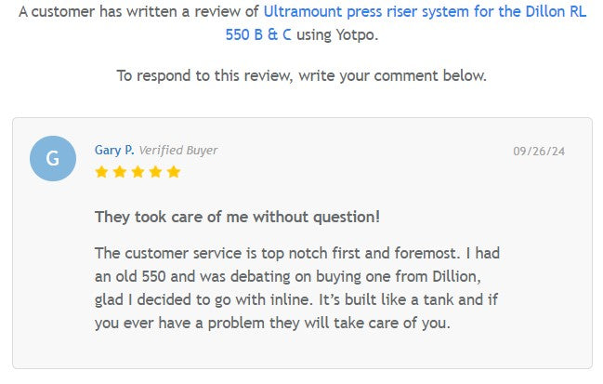The image size is (603, 384).
Task: Click 'A customer has written a review' text
Action: point(139,14)
